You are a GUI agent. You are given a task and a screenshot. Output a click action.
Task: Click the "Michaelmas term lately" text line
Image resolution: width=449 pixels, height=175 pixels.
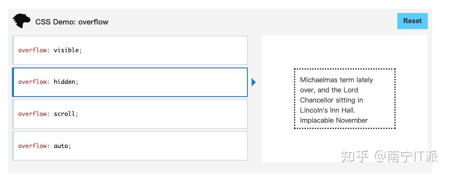pos(336,80)
